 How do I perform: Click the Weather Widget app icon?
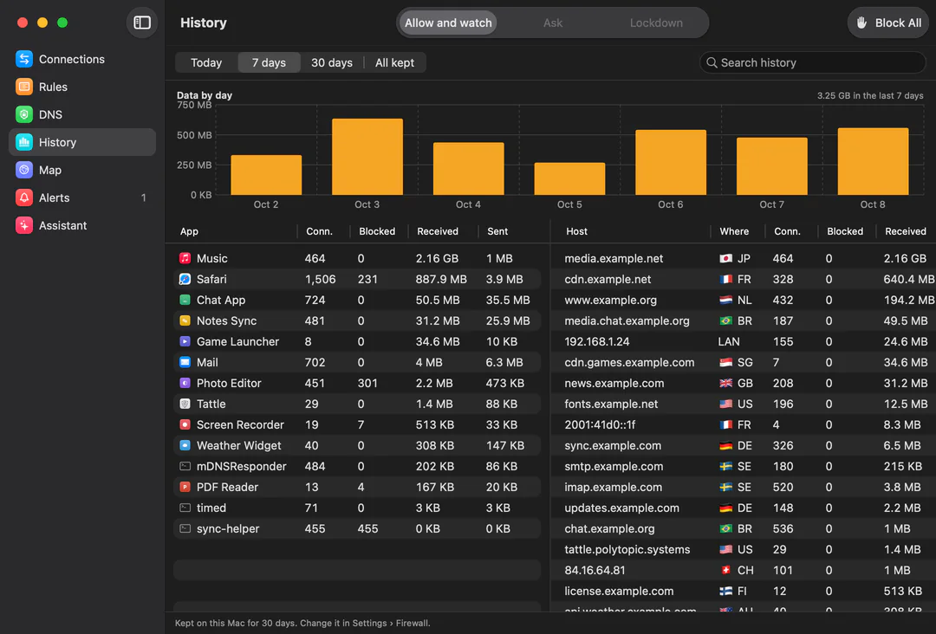click(x=185, y=445)
